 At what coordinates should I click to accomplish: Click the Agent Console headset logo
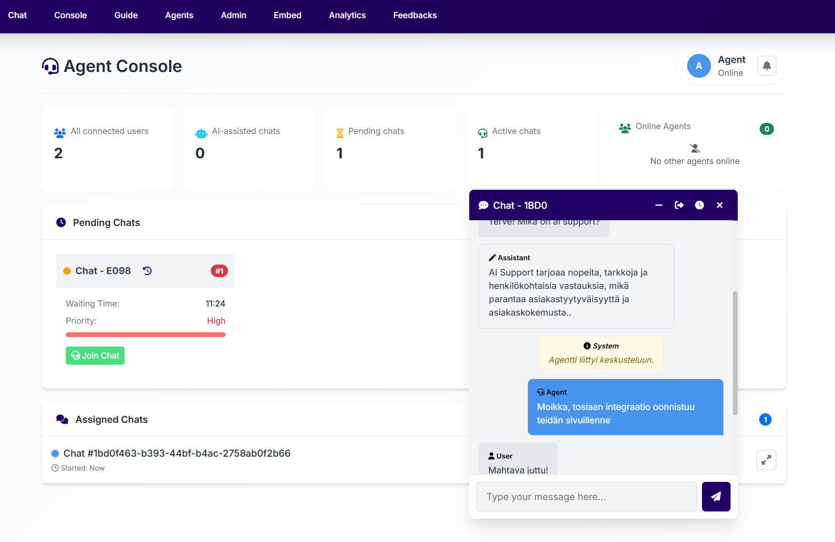pyautogui.click(x=50, y=66)
